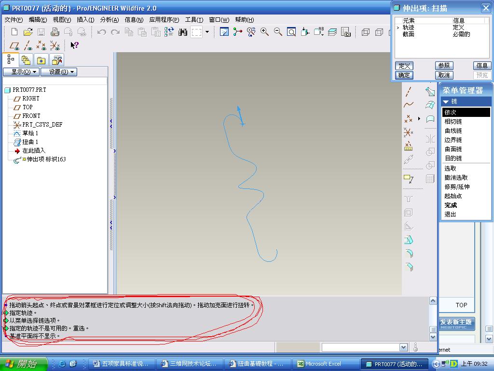Click the 信息 button in sweep dialog

tap(482, 66)
